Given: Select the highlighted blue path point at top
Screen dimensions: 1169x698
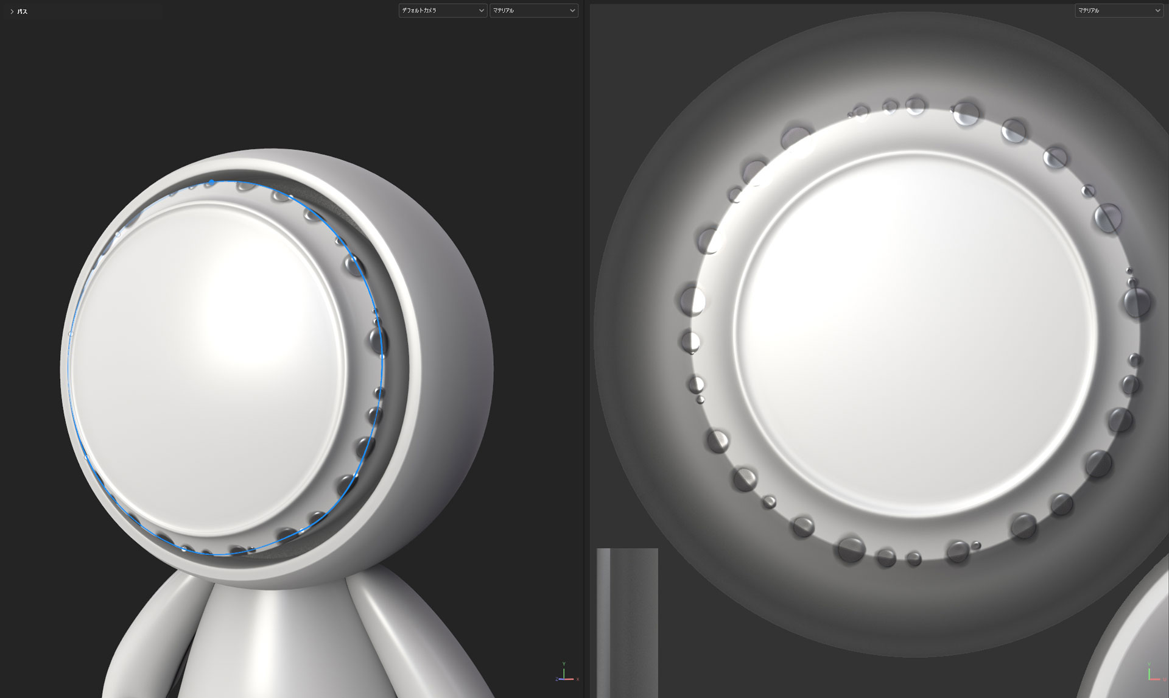Looking at the screenshot, I should 211,182.
